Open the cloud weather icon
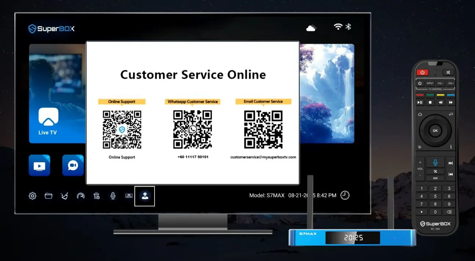 click(311, 28)
